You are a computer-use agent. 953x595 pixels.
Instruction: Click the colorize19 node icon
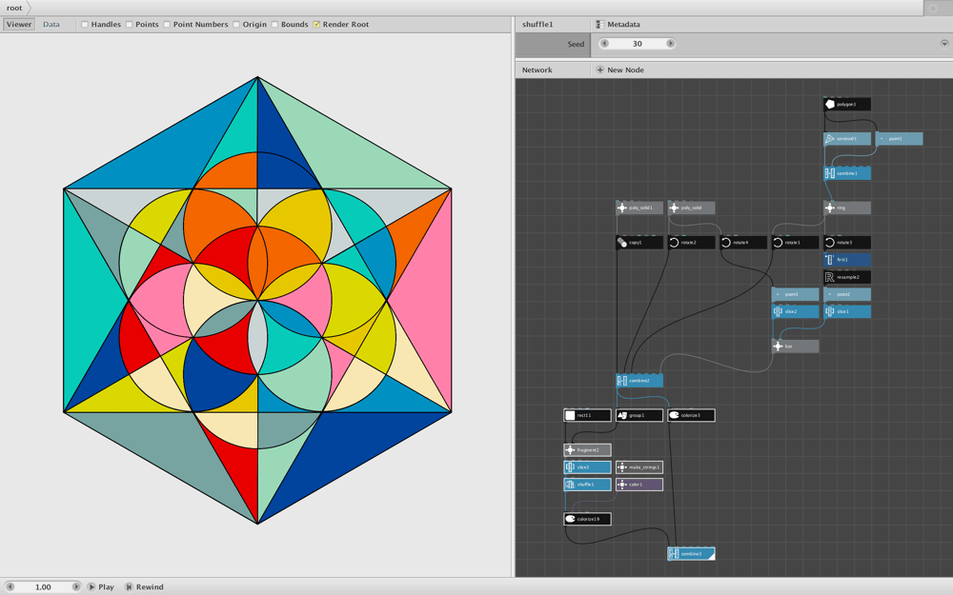click(x=570, y=519)
